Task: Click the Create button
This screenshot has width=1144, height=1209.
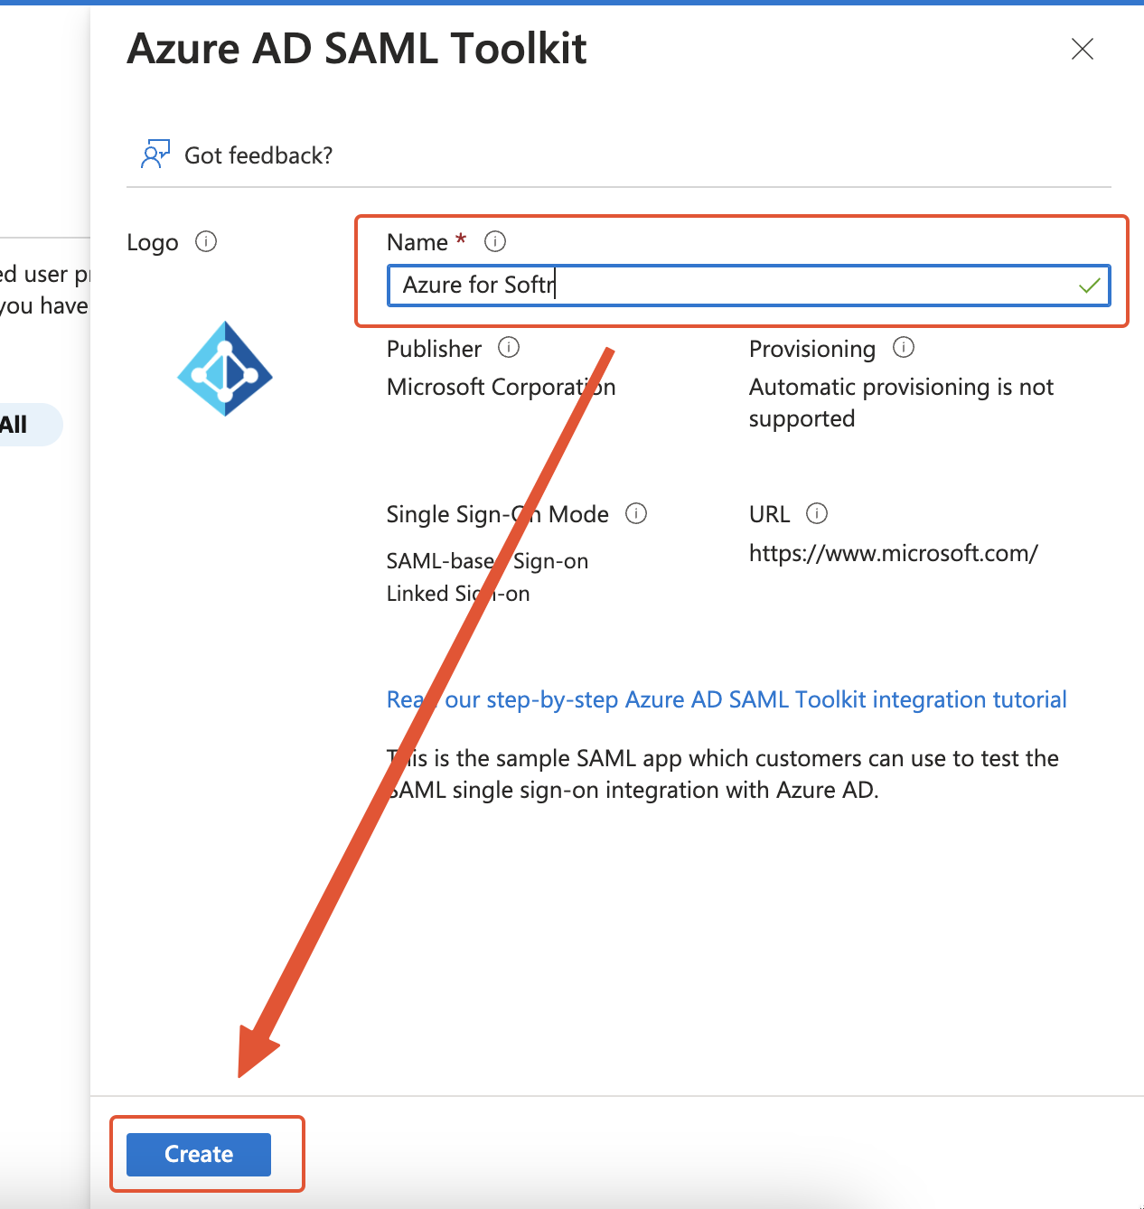Action: tap(199, 1154)
